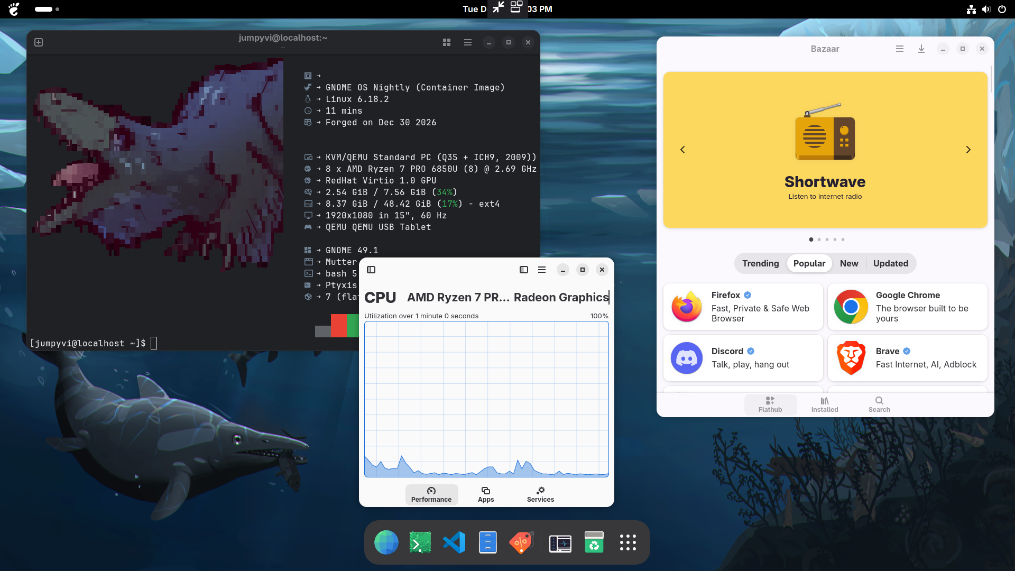Select the Trending filter in Bazaar
This screenshot has height=571, width=1015.
click(760, 263)
